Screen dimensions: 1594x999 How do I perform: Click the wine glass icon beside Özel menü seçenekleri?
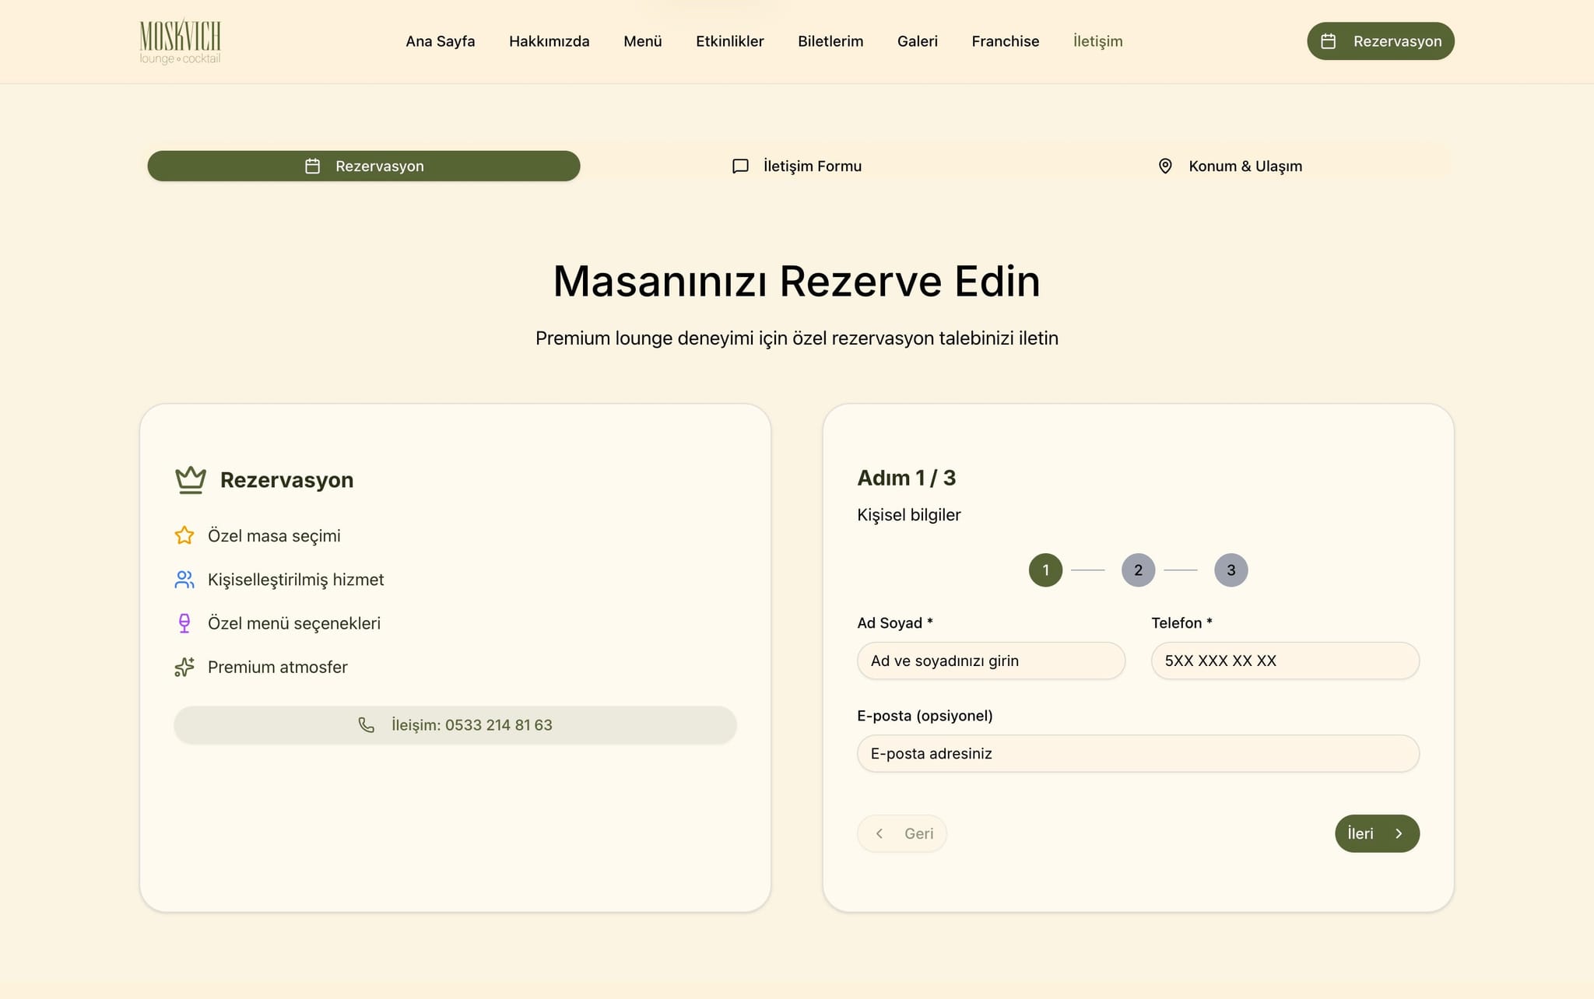[184, 622]
